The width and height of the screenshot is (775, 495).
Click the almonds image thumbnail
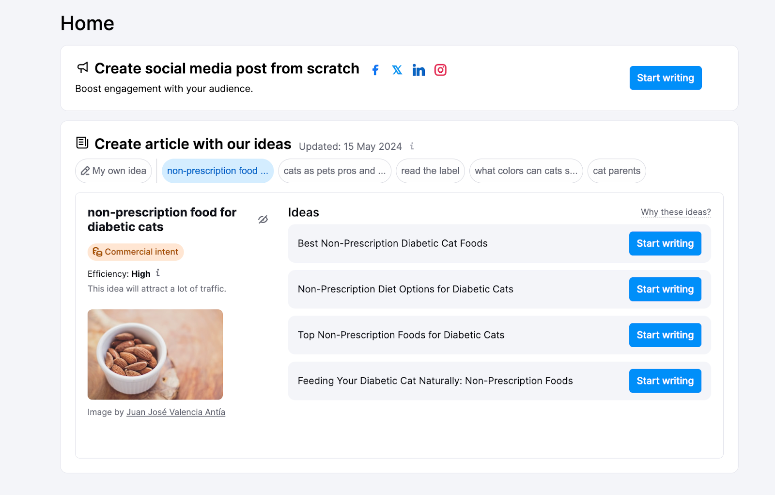pyautogui.click(x=155, y=354)
